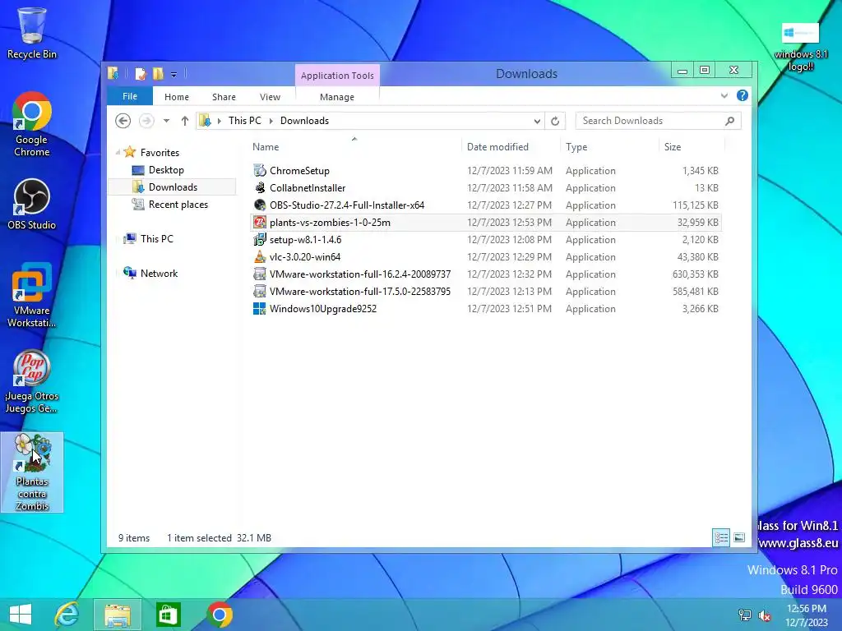Image resolution: width=842 pixels, height=631 pixels.
Task: Select This PC in the navigation pane
Action: (x=156, y=238)
